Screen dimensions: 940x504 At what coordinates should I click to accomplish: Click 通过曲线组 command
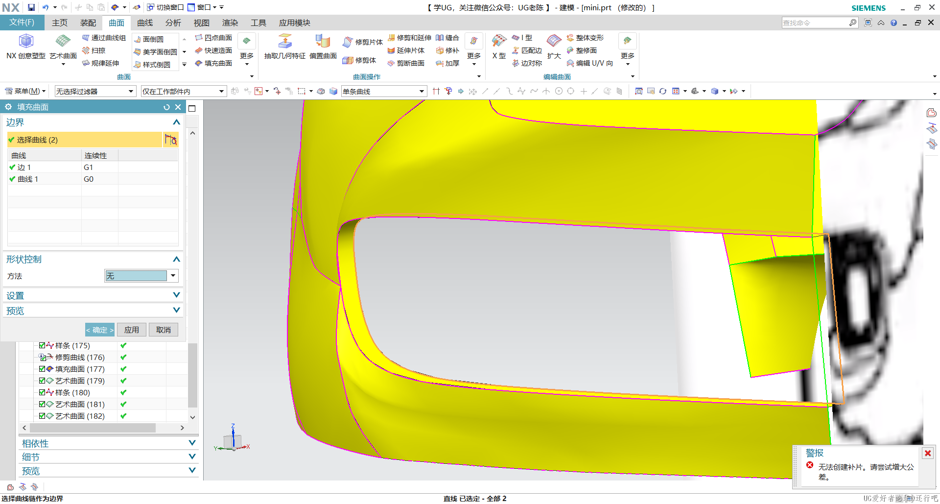click(104, 38)
